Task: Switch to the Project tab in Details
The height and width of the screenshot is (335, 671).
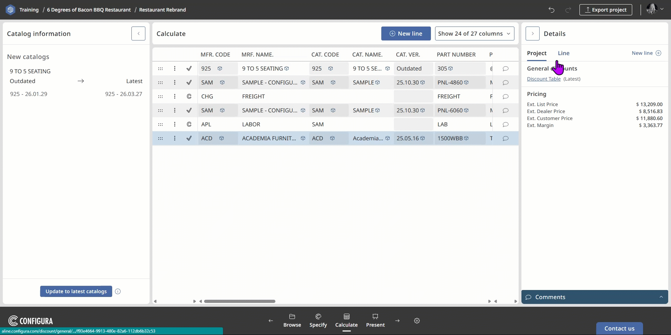Action: [536, 53]
